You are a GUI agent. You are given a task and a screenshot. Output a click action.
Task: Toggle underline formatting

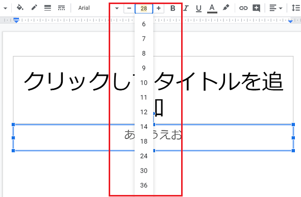click(x=198, y=9)
